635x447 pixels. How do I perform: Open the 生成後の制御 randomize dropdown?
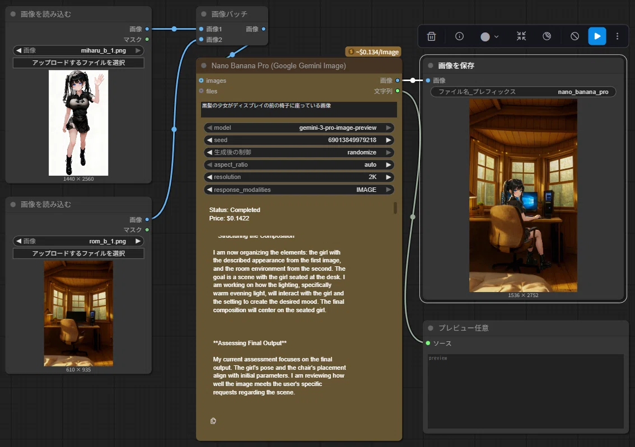click(299, 153)
